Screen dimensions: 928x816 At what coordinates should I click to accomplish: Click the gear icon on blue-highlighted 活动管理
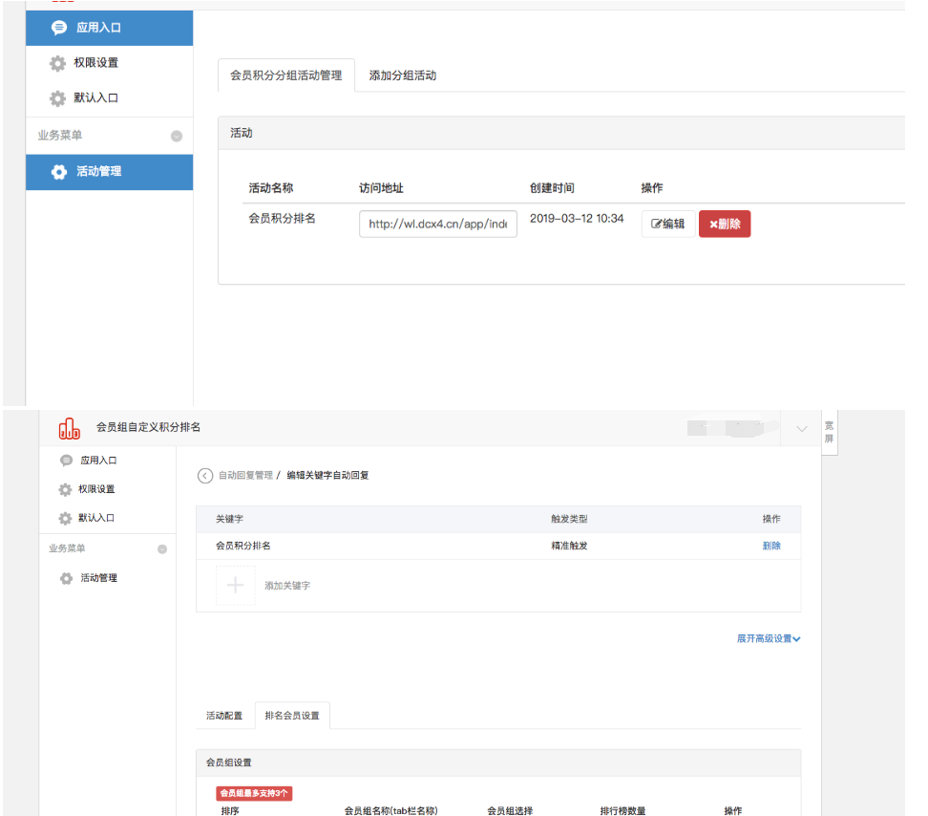click(x=59, y=172)
